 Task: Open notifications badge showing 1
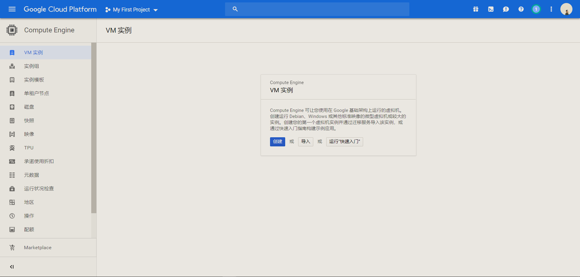pyautogui.click(x=536, y=9)
